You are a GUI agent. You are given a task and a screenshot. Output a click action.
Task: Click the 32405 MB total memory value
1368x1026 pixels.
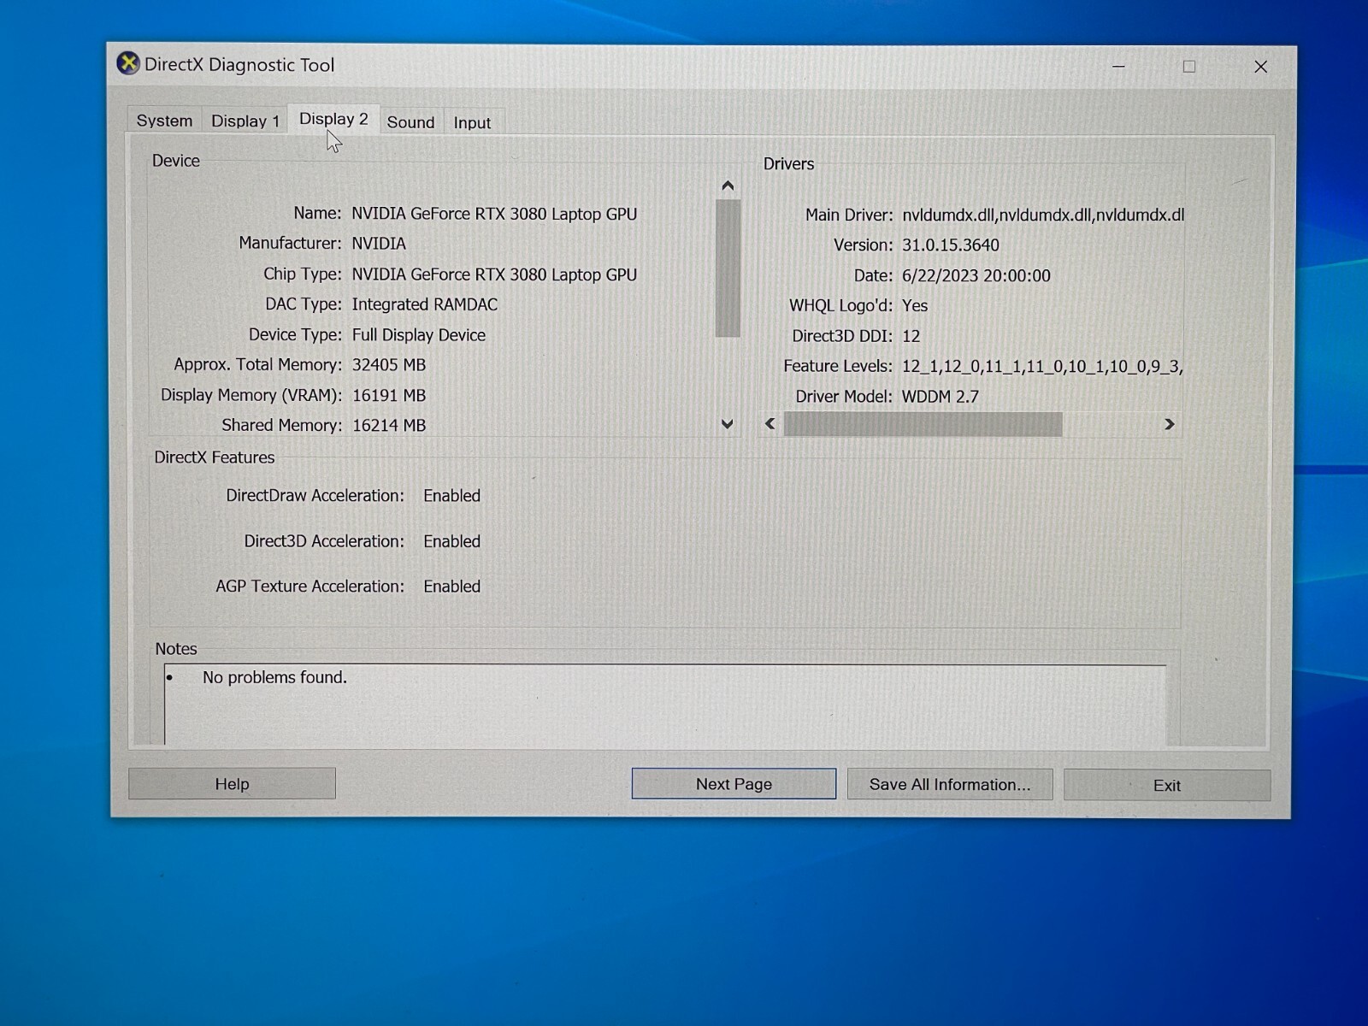coord(389,365)
